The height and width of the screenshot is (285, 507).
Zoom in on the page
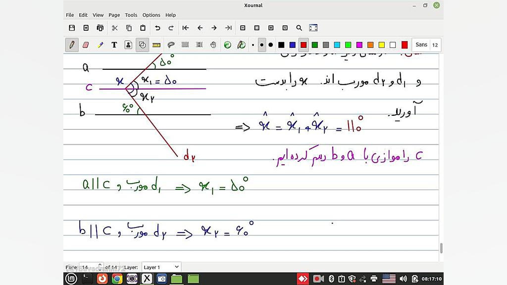pos(271,28)
